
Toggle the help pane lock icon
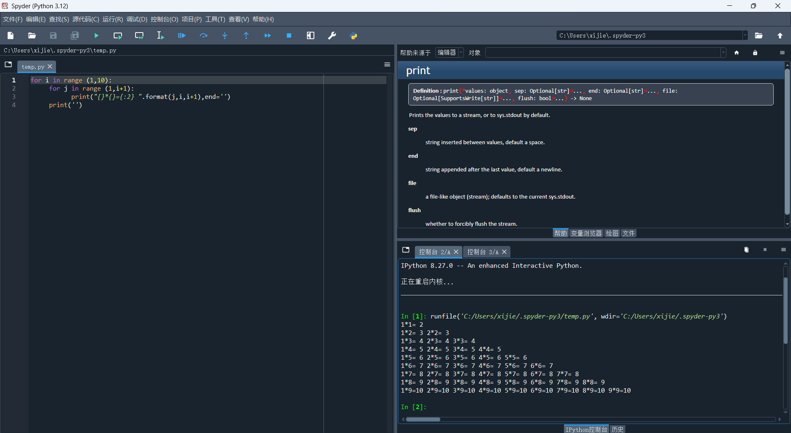click(755, 53)
